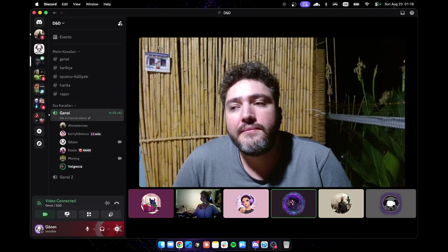Open the panda server icon in the server list
The width and height of the screenshot is (448, 252).
point(39,49)
